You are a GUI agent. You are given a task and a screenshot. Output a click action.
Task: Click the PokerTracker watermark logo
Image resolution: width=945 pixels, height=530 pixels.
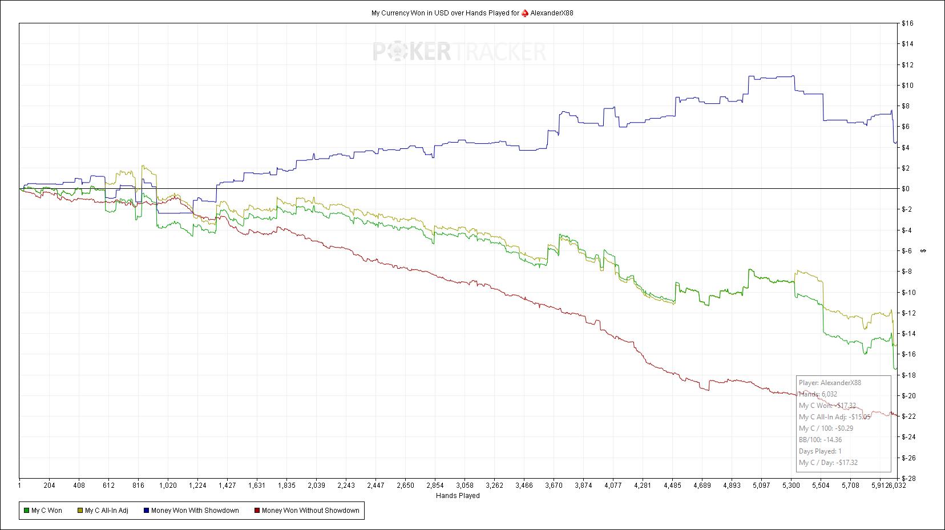(459, 52)
